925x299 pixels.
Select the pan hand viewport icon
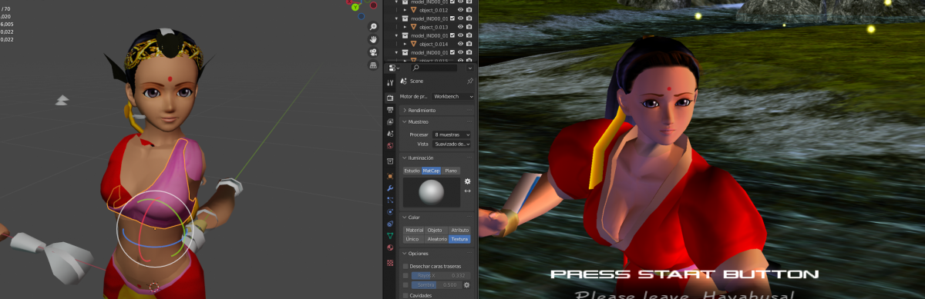tap(373, 39)
